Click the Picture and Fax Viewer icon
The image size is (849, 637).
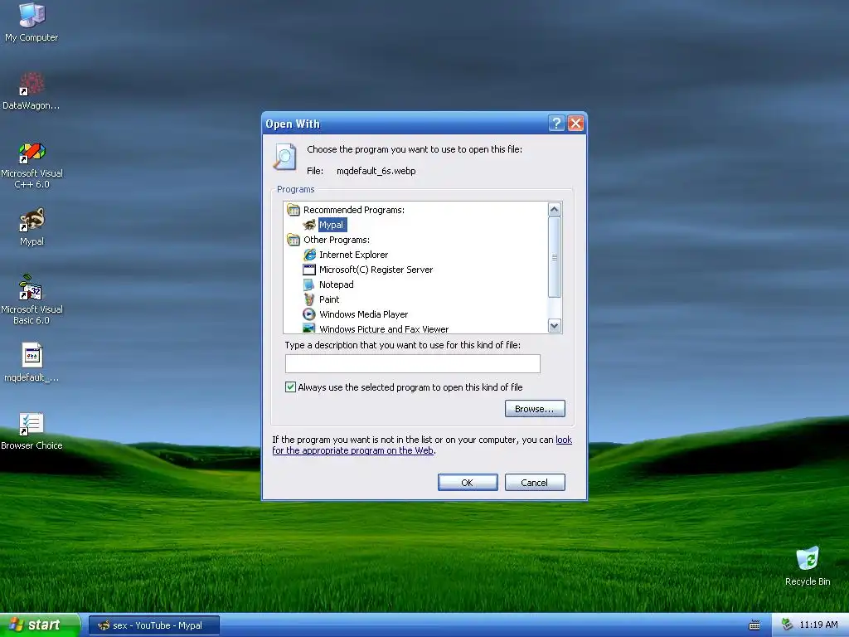click(x=309, y=328)
